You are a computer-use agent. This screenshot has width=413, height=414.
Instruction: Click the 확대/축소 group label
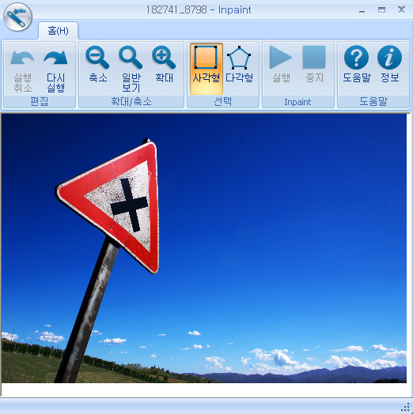(x=131, y=101)
